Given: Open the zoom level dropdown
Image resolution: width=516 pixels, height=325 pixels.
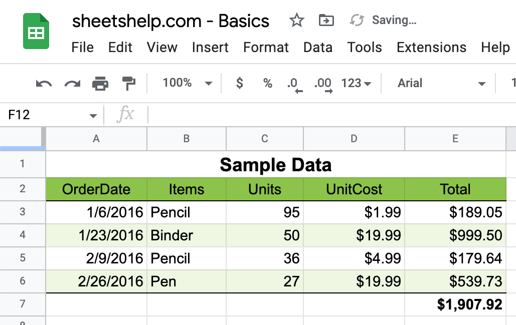Looking at the screenshot, I should [188, 83].
